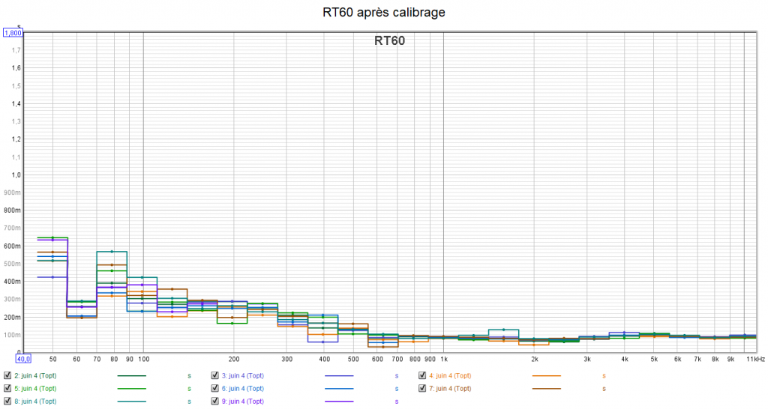Click the bold RT60 label inside the graph
Viewport: 768px width, 409px height.
point(389,41)
